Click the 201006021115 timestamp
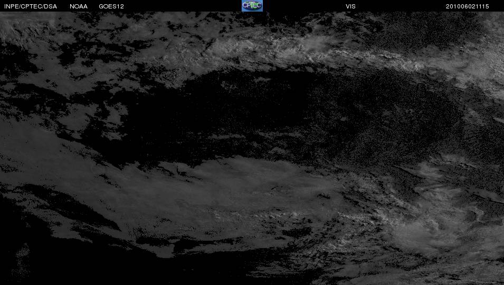Screen dimensions: 504x285 click(x=468, y=6)
